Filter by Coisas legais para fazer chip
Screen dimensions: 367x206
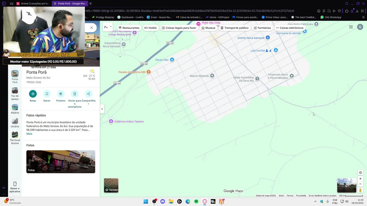[x=179, y=28]
